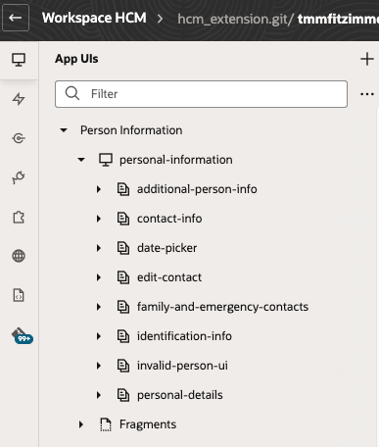Expand the invalid-person-ui node
The height and width of the screenshot is (447, 379).
pyautogui.click(x=99, y=366)
